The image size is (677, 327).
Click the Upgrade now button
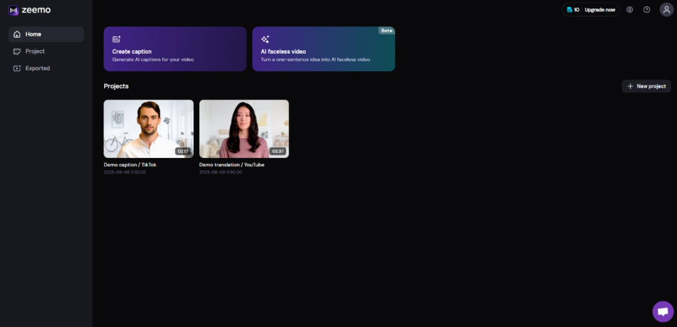point(599,9)
